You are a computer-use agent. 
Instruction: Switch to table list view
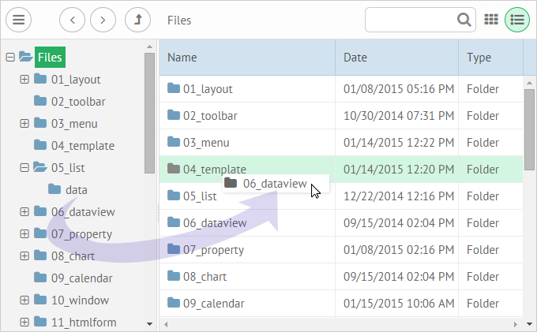(x=517, y=20)
